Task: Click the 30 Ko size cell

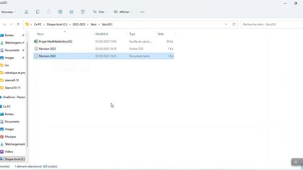Action: pyautogui.click(x=170, y=42)
